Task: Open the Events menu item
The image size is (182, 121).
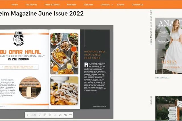Action: click(x=121, y=5)
